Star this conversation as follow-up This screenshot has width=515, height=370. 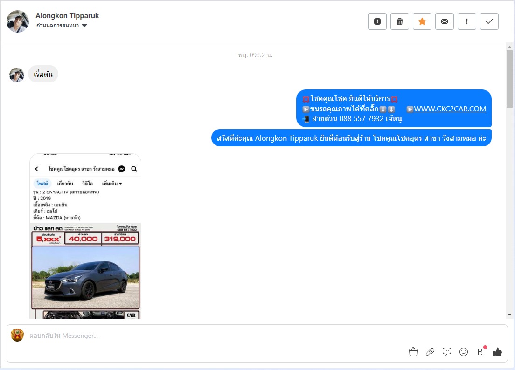422,21
